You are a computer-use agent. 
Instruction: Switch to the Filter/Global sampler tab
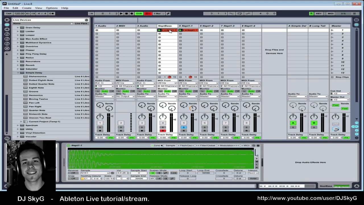click(x=207, y=145)
